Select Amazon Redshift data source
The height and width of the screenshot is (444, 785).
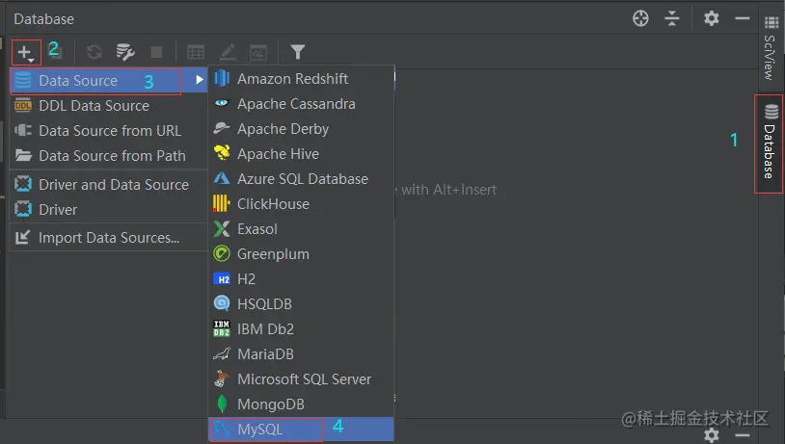301,79
